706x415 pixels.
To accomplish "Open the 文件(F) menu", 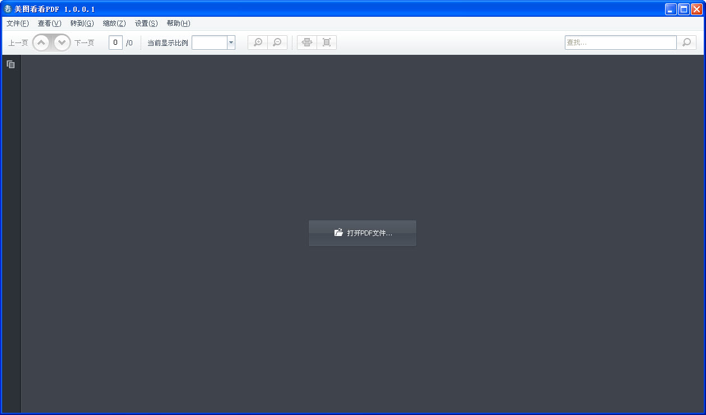I will pyautogui.click(x=17, y=23).
